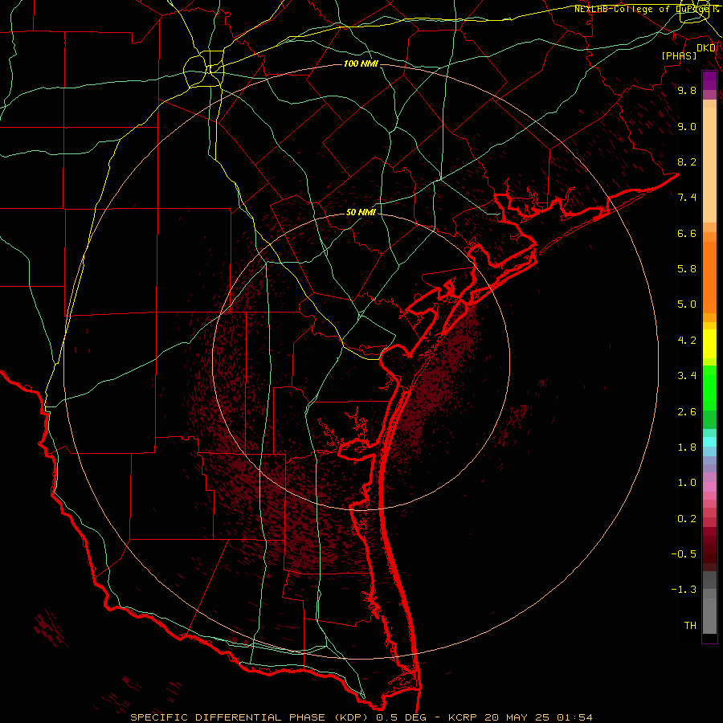
Task: Click the 8.2 value on color scale
Action: pyautogui.click(x=687, y=161)
